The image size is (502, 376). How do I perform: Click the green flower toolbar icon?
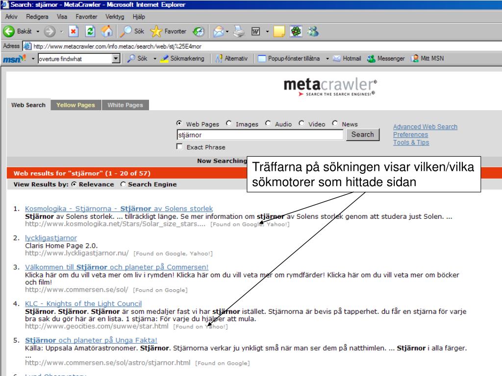tap(296, 31)
